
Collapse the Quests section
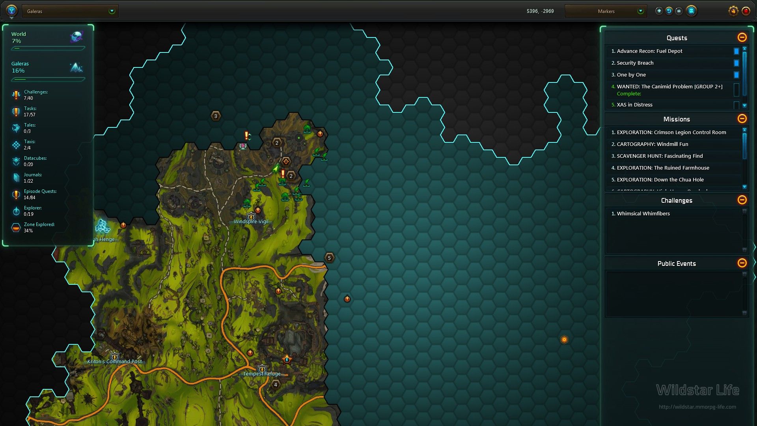point(742,37)
